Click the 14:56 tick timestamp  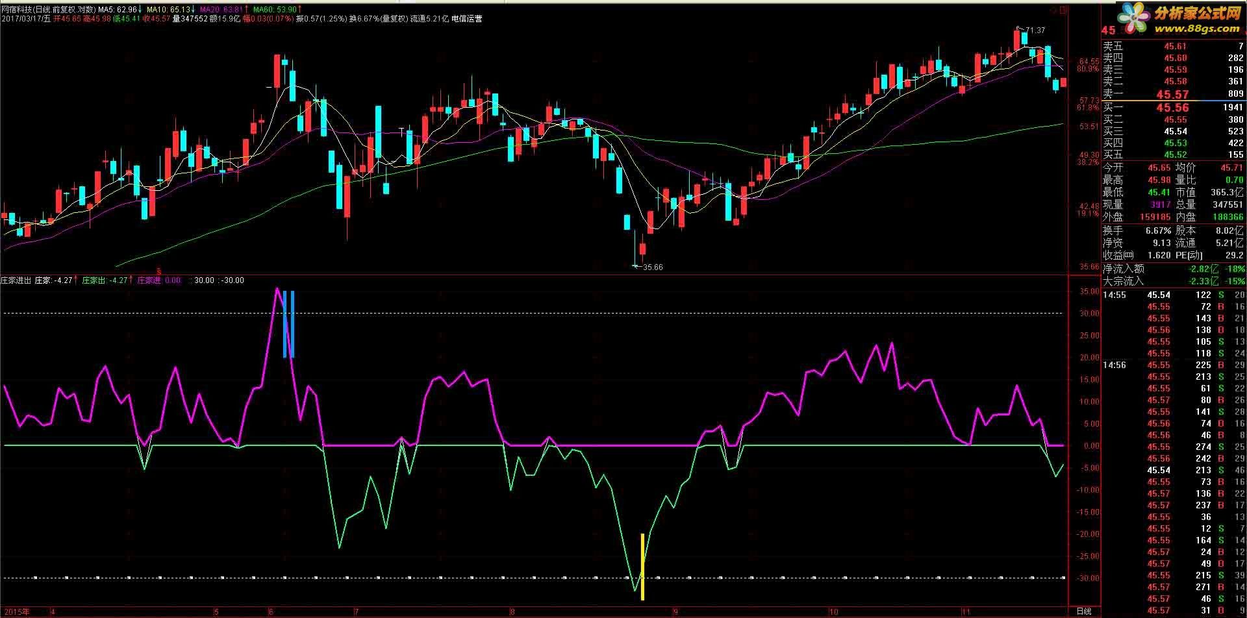pos(1115,365)
